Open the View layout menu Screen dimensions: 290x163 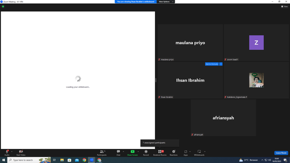[285, 6]
